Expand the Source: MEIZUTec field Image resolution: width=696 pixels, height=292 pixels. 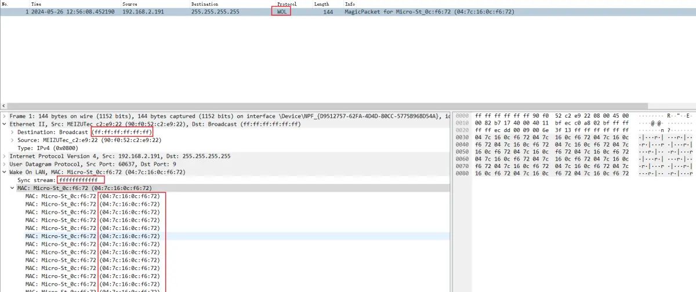click(x=13, y=140)
